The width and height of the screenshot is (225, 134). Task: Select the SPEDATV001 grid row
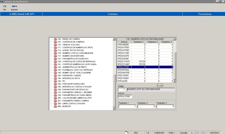point(145,53)
